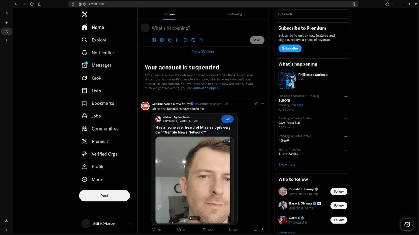
Task: Switch to the Following tab
Action: pyautogui.click(x=235, y=14)
